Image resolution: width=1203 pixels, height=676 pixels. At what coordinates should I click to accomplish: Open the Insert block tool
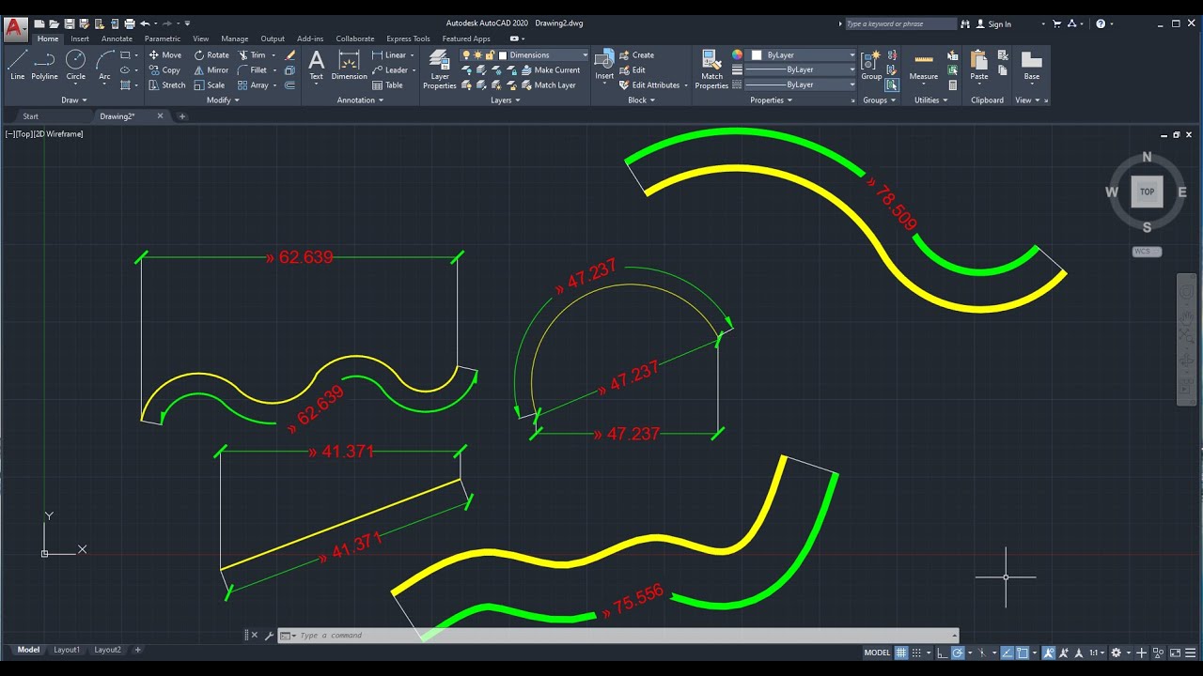[604, 65]
